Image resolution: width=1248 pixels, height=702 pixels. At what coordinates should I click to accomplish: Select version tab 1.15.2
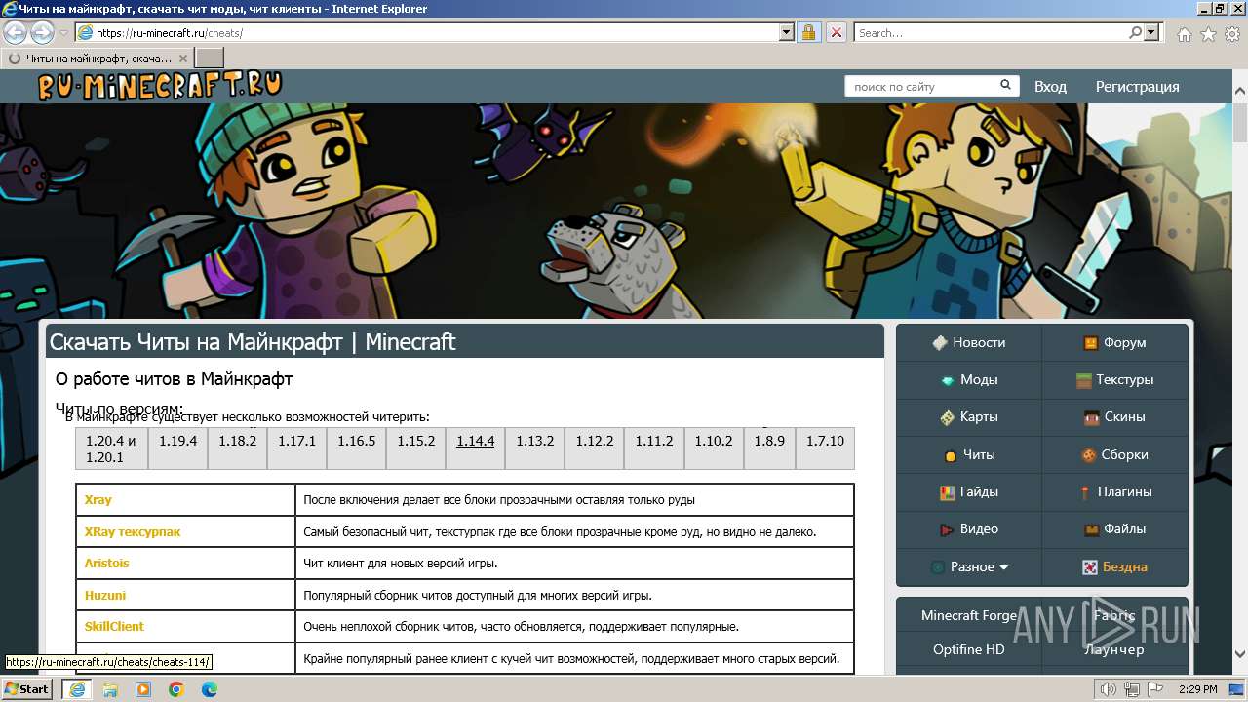tap(415, 448)
